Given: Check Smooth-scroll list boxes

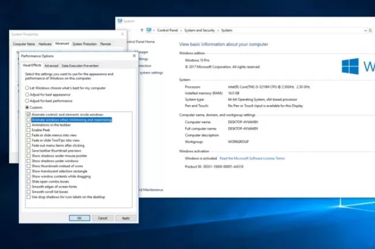Looking at the screenshot, I should pyautogui.click(x=29, y=192).
